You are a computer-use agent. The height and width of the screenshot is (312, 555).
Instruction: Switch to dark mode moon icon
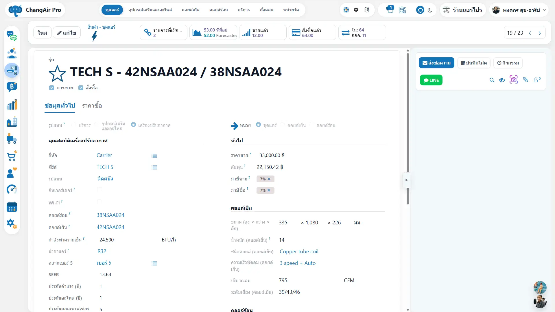430,10
